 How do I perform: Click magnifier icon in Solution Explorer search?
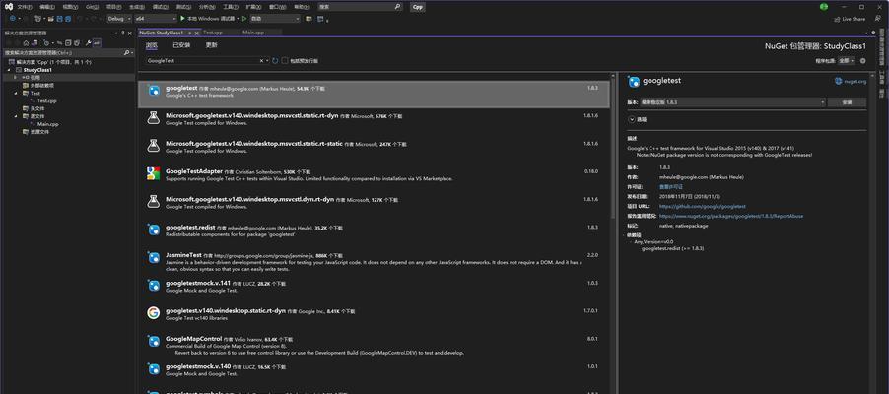(x=126, y=53)
